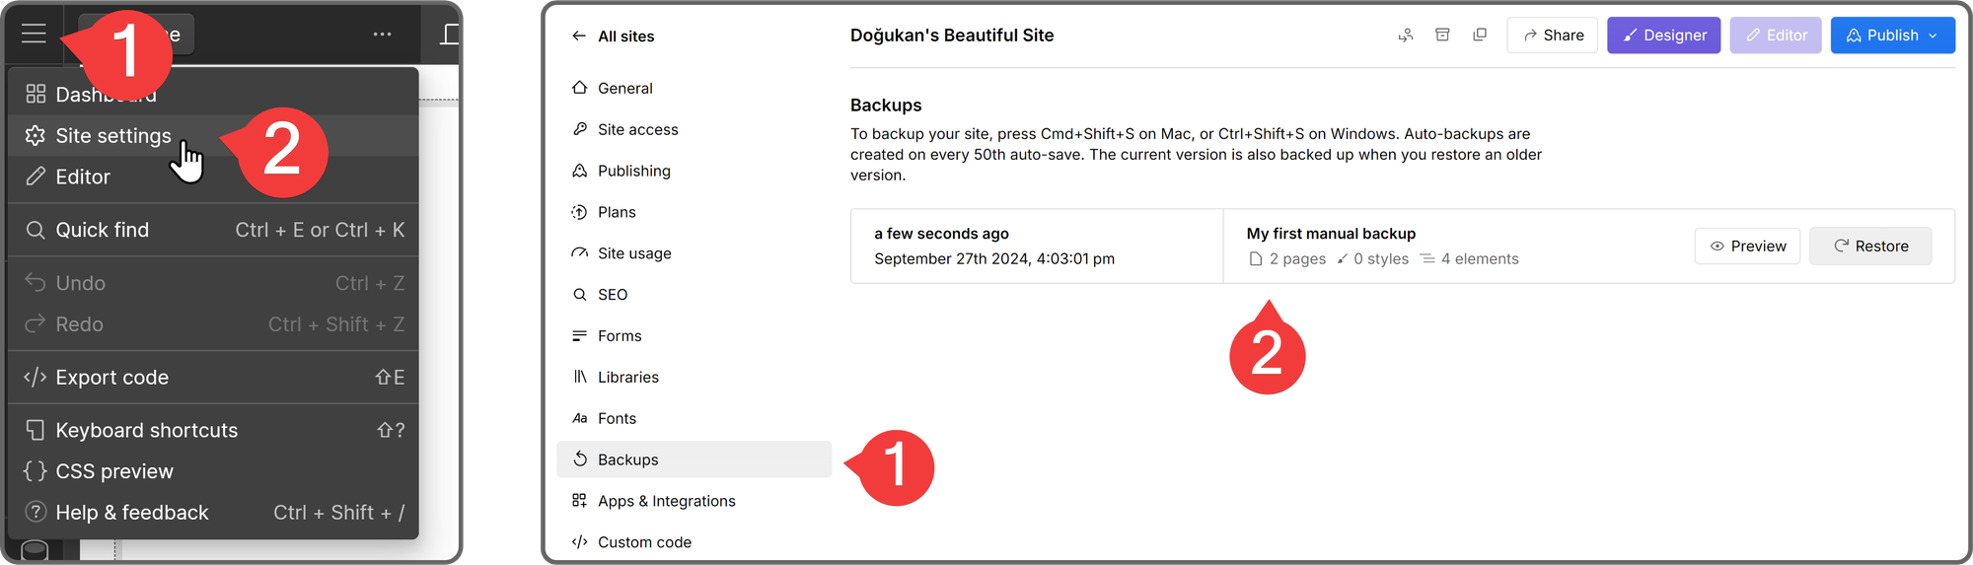Click the duplicate site icon

[x=1480, y=35]
